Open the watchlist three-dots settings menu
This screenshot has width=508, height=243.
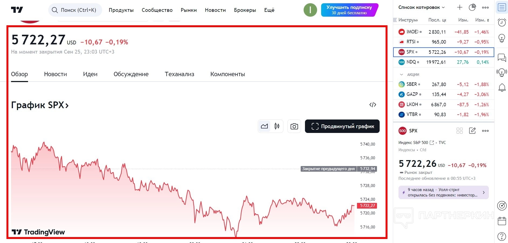coord(485,8)
